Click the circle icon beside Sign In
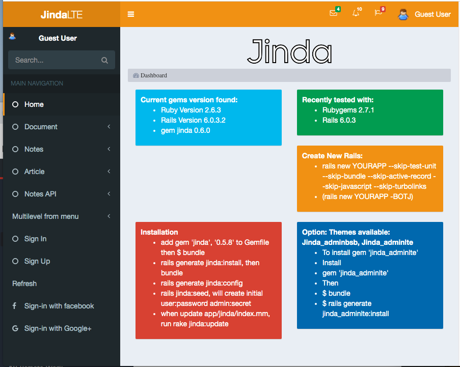Screen dimensions: 460x367 pyautogui.click(x=15, y=239)
